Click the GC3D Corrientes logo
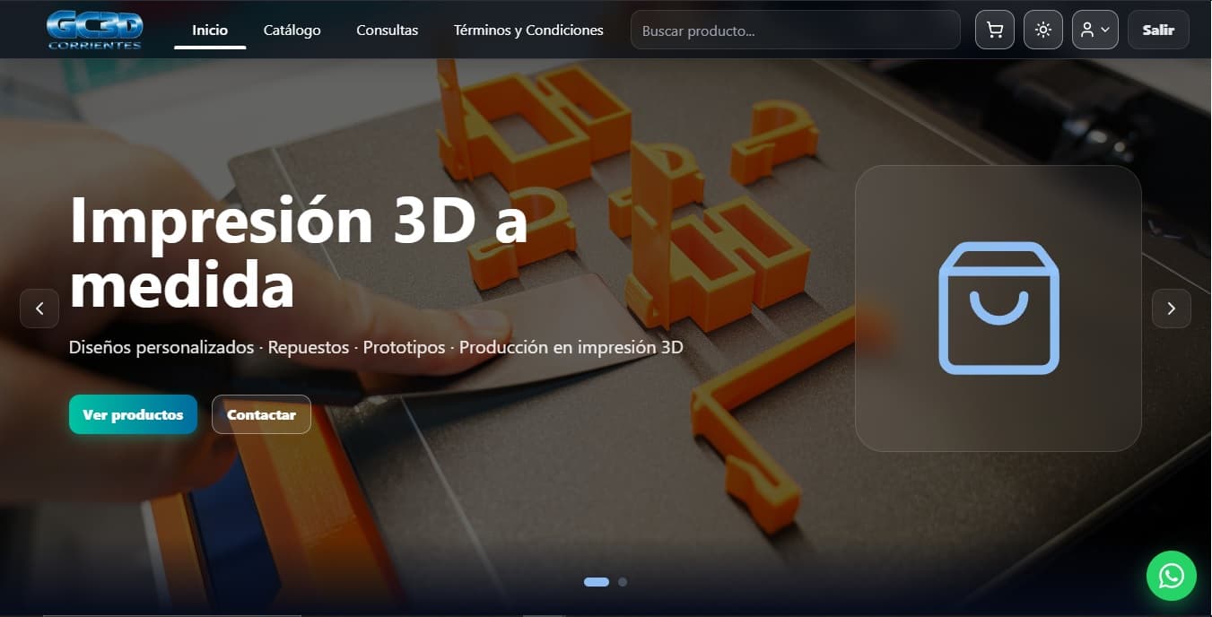Image resolution: width=1212 pixels, height=617 pixels. click(94, 29)
